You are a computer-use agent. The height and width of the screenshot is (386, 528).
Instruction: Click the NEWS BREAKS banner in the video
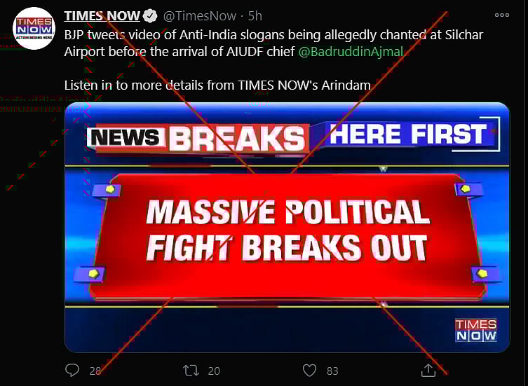198,139
